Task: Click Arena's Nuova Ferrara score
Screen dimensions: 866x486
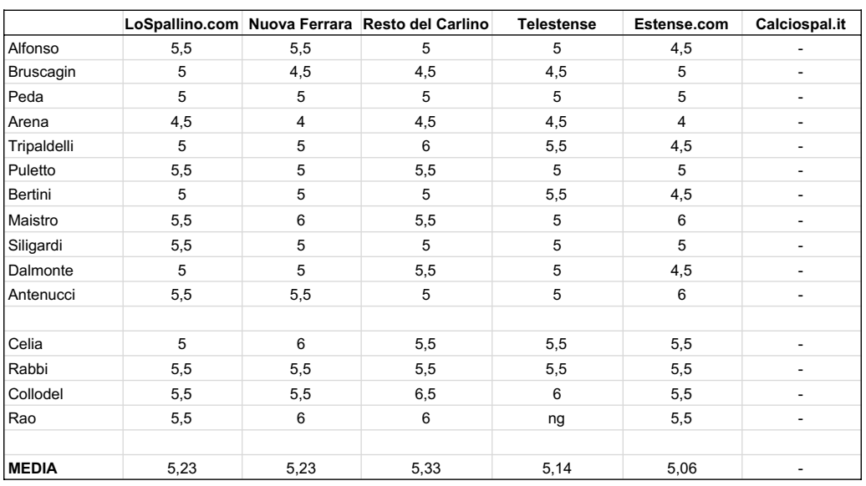Action: point(300,121)
